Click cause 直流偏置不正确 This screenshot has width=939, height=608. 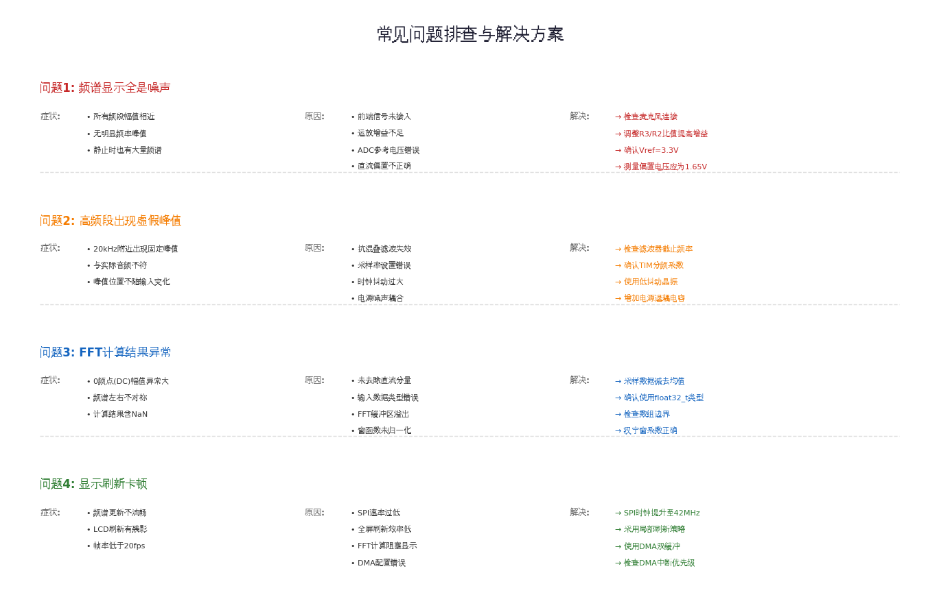pyautogui.click(x=384, y=166)
